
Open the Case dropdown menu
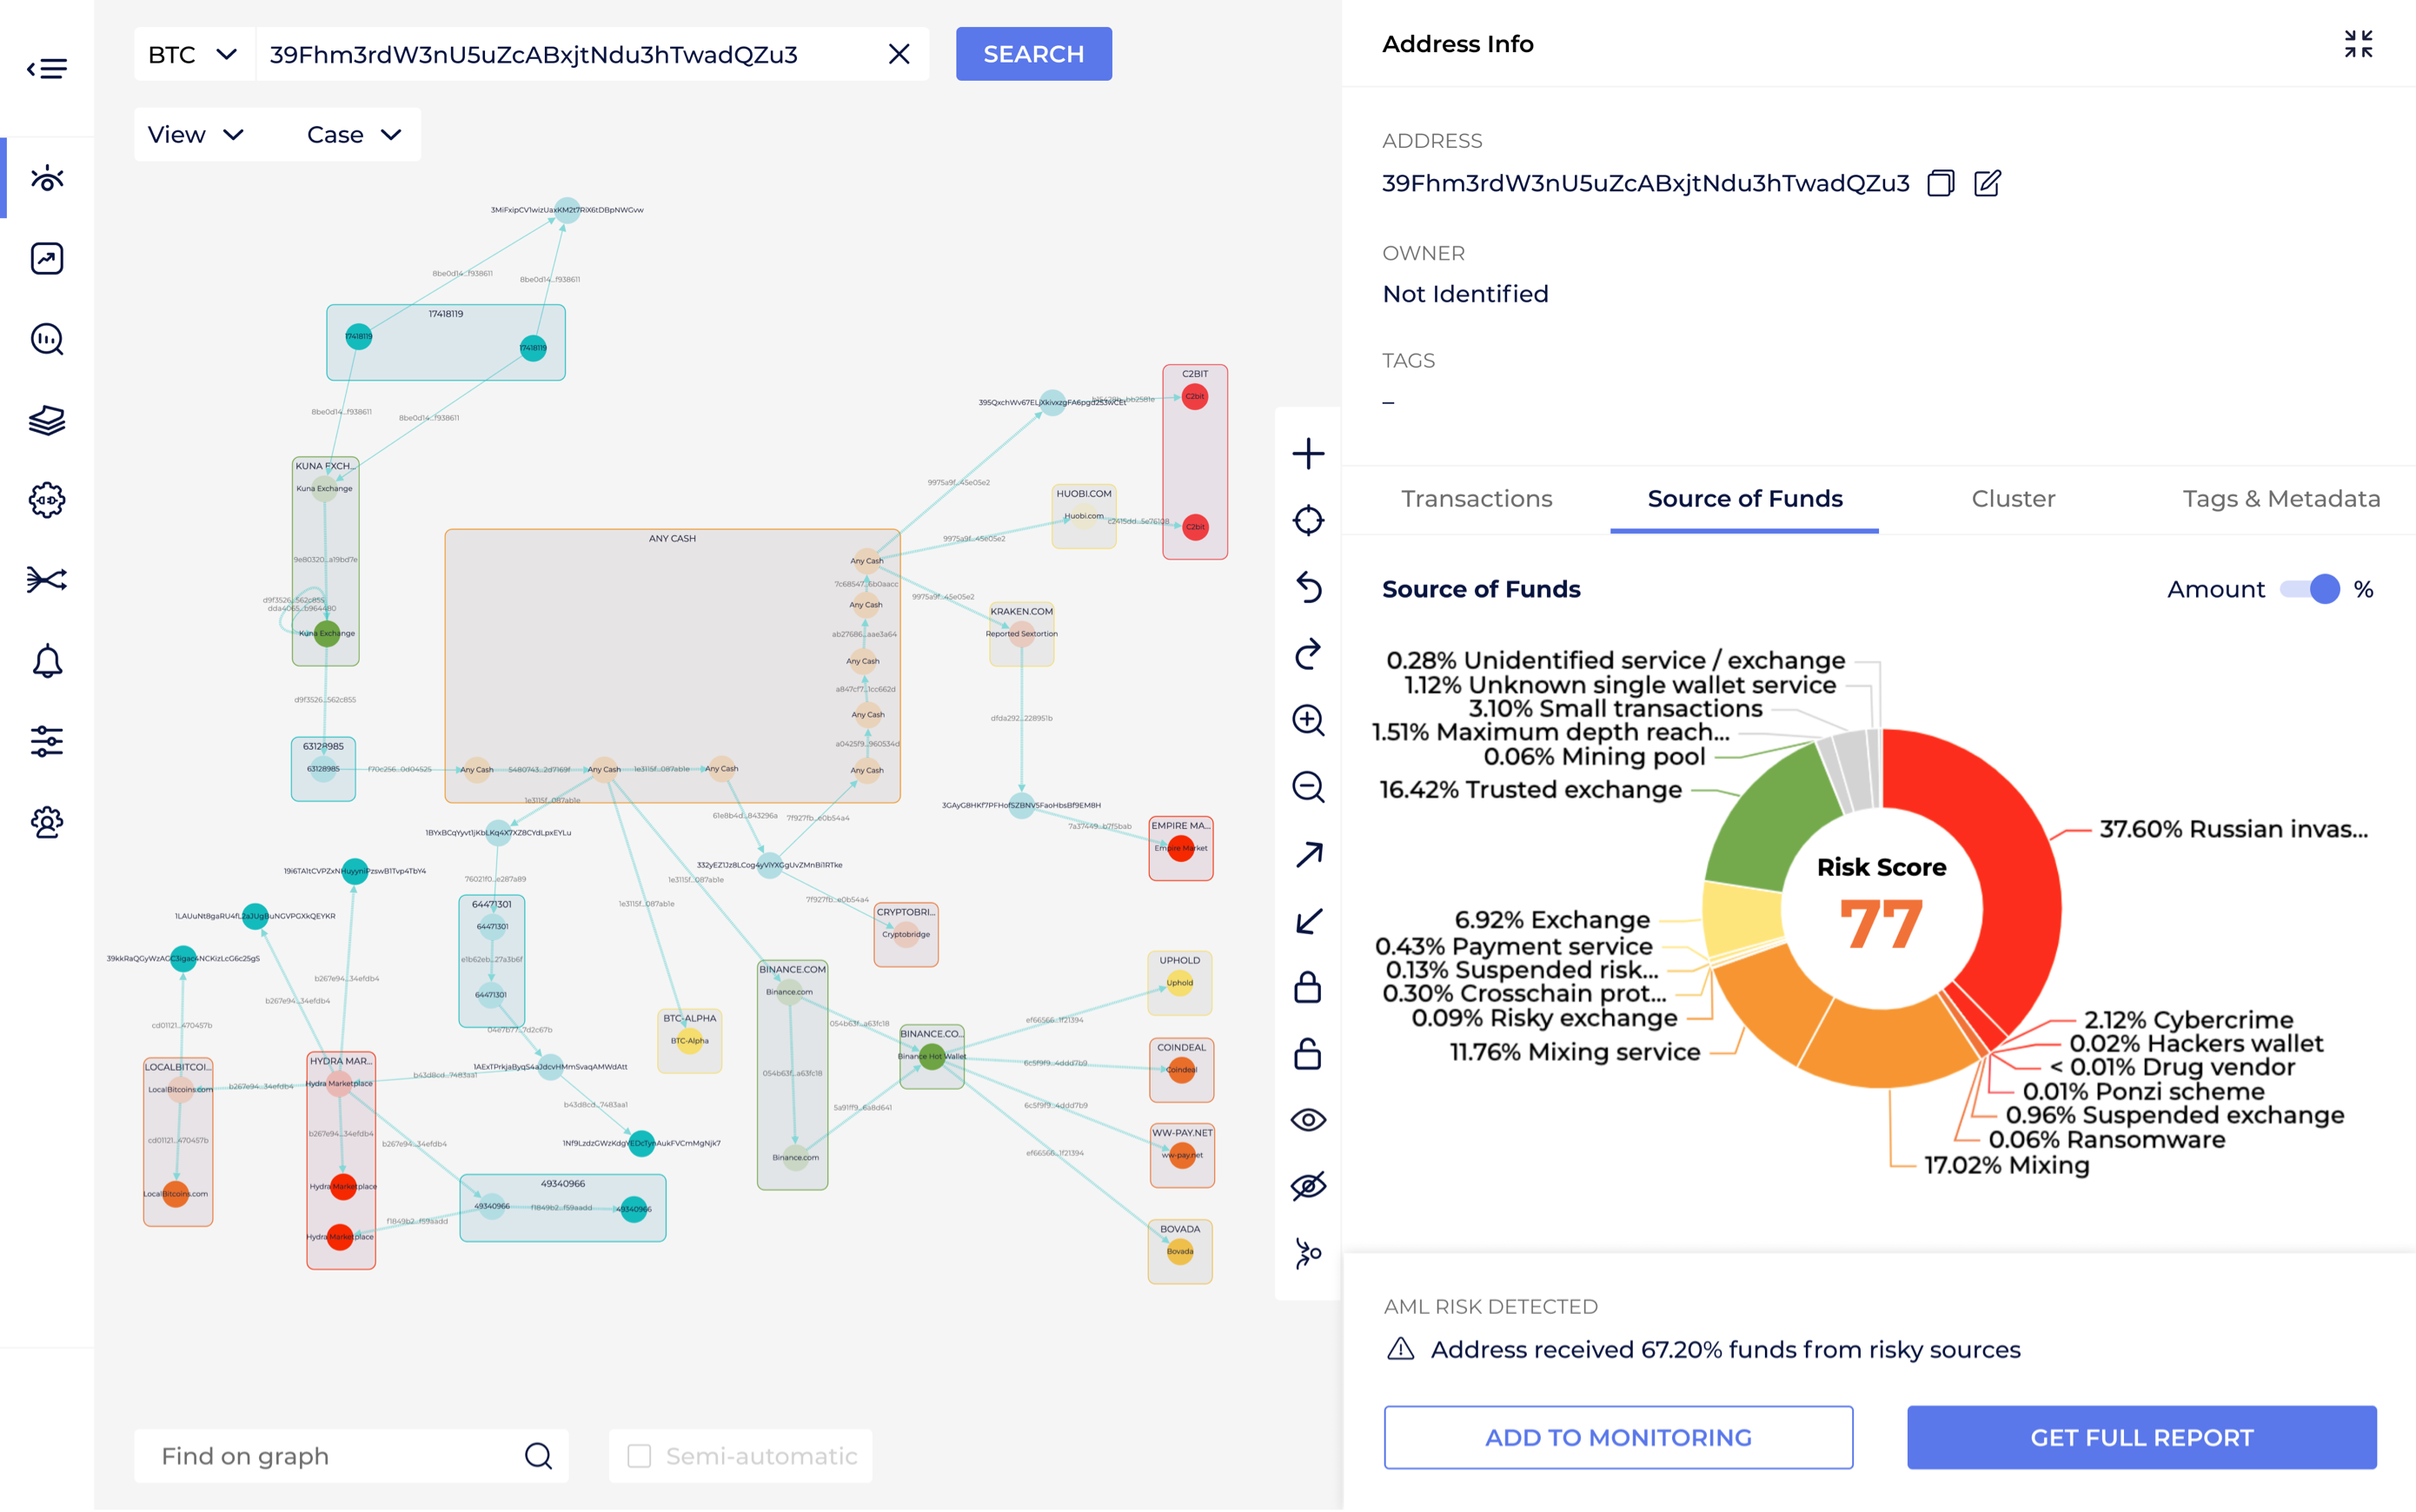click(x=352, y=133)
